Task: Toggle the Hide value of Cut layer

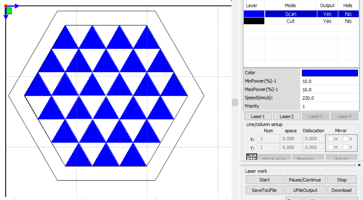Action: (348, 21)
